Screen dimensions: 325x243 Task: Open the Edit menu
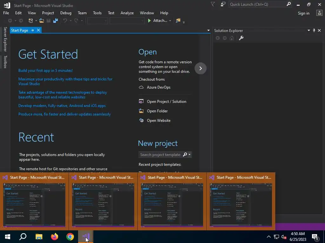pyautogui.click(x=18, y=13)
